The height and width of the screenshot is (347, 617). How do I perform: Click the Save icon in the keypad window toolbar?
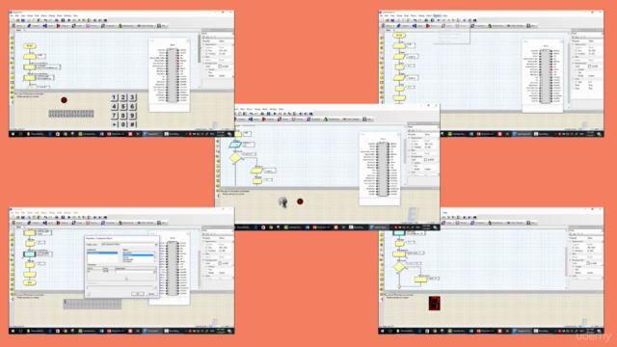pos(23,20)
